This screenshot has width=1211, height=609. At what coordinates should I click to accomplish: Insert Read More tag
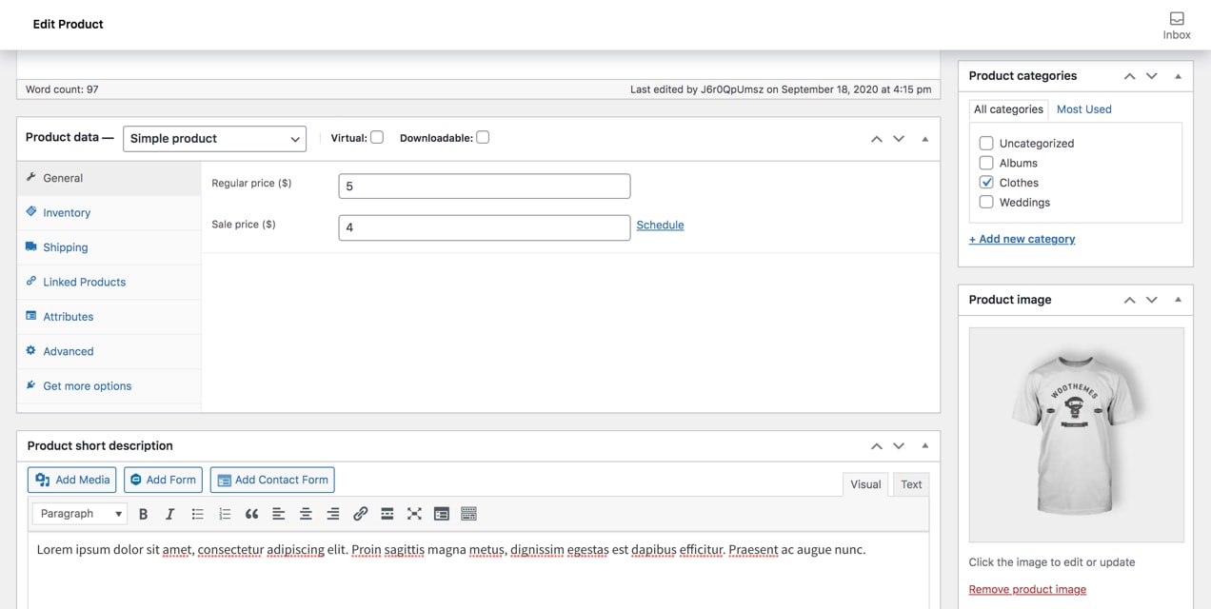(387, 514)
